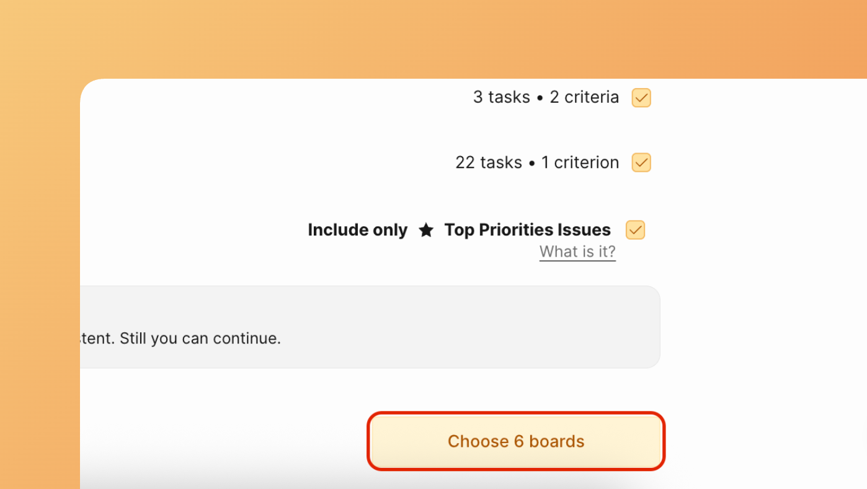Click the Still you can continue message text
The image size is (867, 489).
click(x=180, y=338)
